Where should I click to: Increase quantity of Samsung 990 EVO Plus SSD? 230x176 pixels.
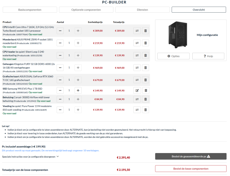tap(78, 91)
